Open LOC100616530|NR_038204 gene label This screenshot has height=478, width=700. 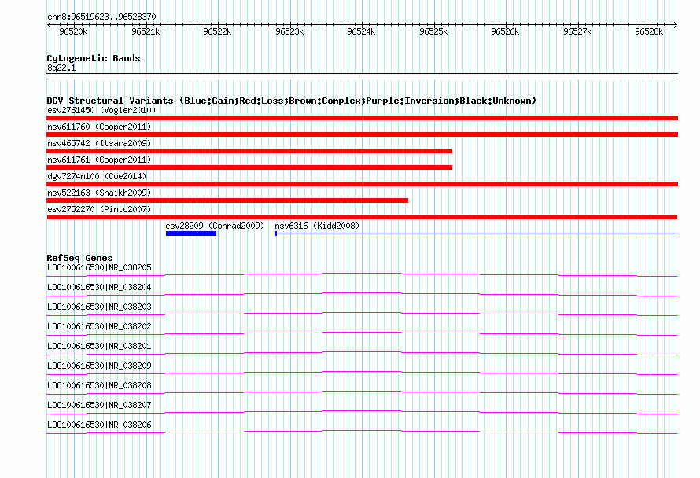99,287
